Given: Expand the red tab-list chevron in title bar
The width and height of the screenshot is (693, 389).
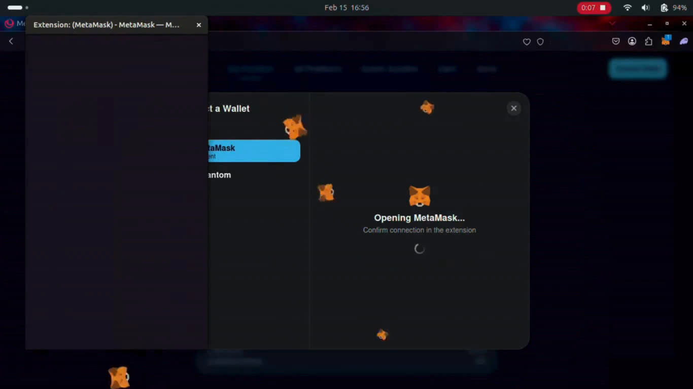Looking at the screenshot, I should coord(612,23).
